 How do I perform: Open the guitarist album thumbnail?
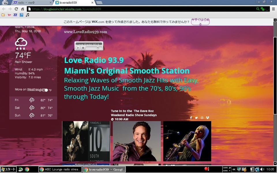pos(86,141)
